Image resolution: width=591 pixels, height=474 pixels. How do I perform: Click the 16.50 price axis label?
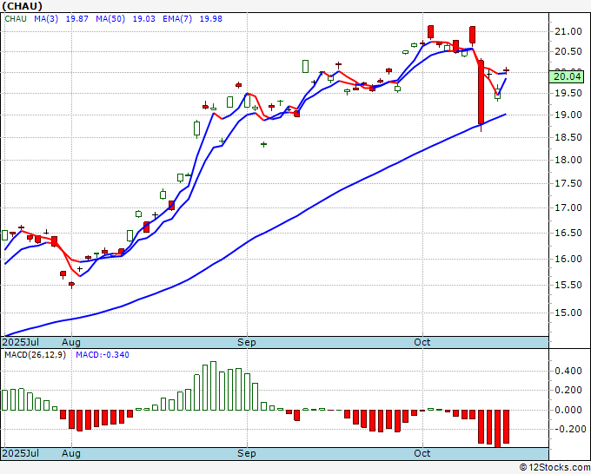[568, 233]
